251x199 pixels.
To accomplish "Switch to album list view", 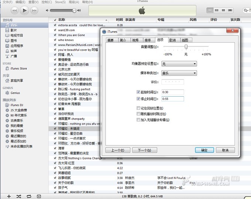I will click(x=217, y=10).
